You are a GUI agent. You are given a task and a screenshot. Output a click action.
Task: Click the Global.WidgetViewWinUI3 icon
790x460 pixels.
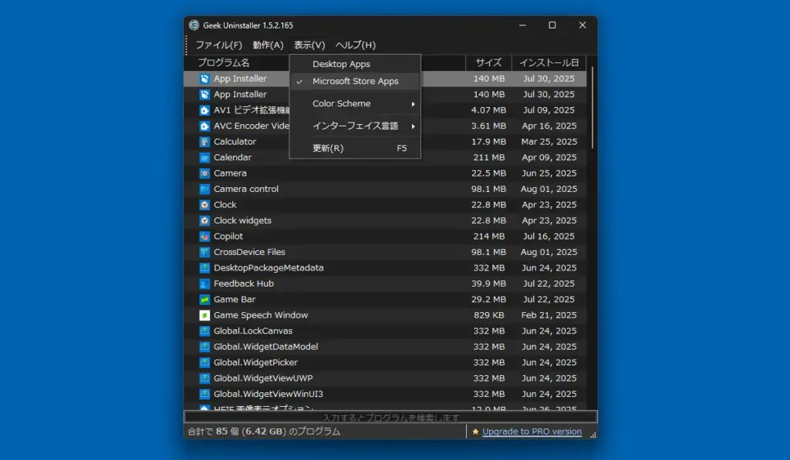pyautogui.click(x=204, y=394)
